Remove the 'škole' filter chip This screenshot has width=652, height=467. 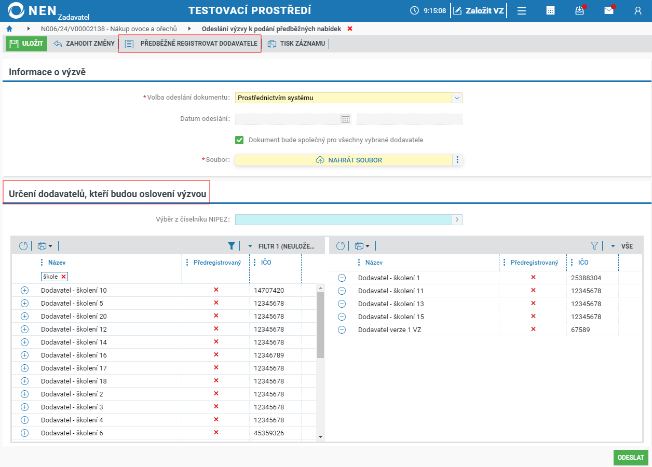click(63, 277)
